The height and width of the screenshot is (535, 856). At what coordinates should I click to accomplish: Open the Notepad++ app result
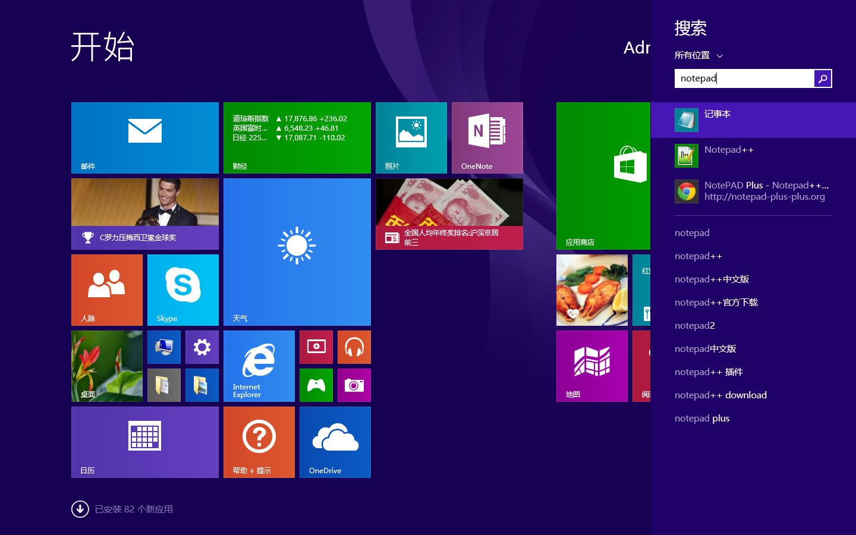(x=753, y=156)
